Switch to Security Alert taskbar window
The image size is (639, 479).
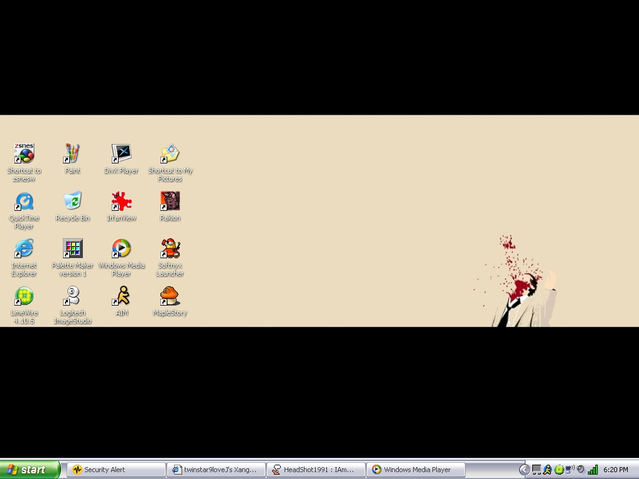coord(116,470)
